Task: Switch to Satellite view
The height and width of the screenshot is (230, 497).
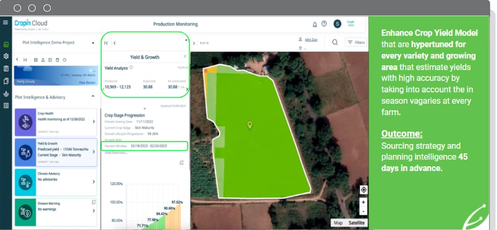Action: point(356,223)
